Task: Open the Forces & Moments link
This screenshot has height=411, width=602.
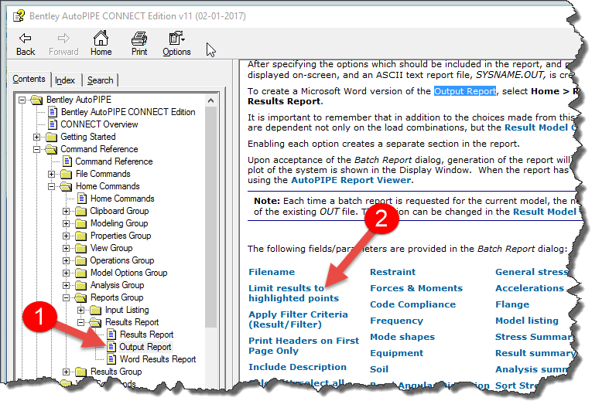Action: (x=416, y=288)
